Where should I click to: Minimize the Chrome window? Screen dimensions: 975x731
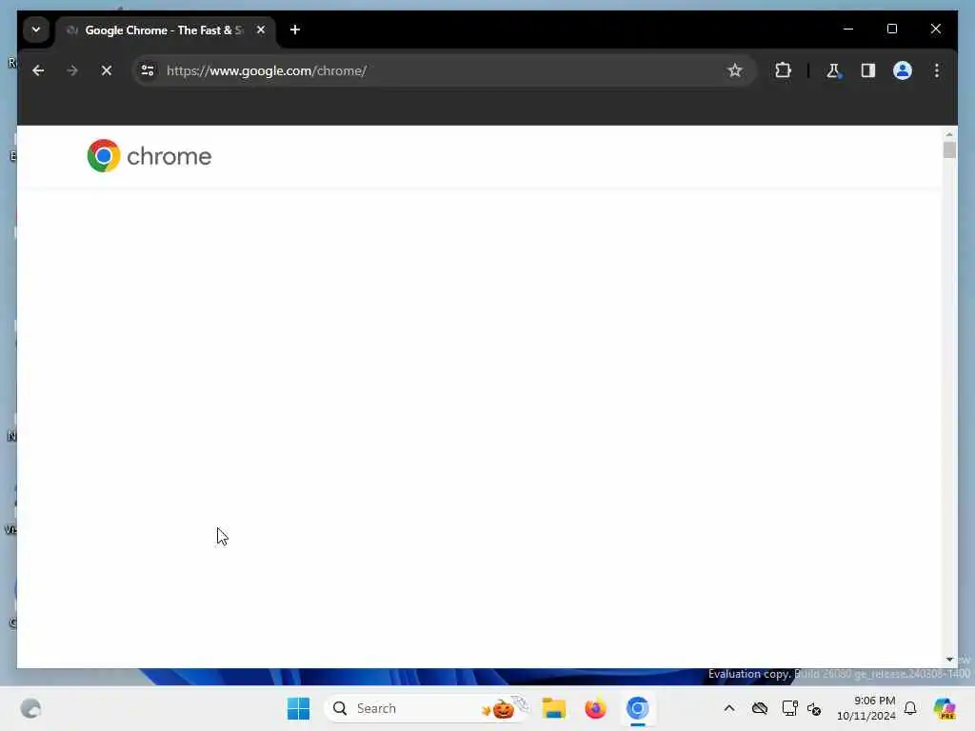tap(848, 30)
